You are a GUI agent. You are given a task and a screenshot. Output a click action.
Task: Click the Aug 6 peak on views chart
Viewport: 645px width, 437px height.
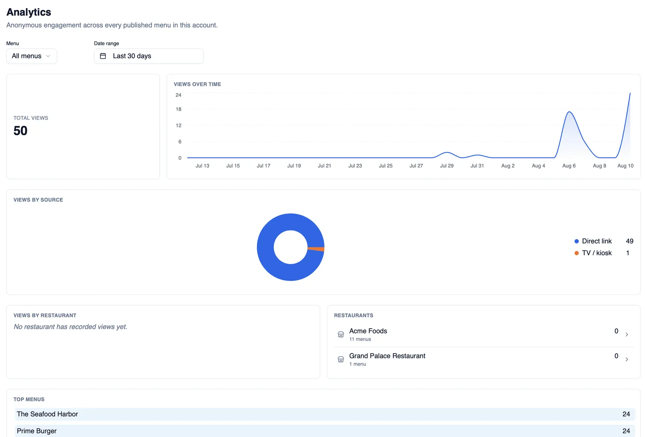tap(569, 112)
